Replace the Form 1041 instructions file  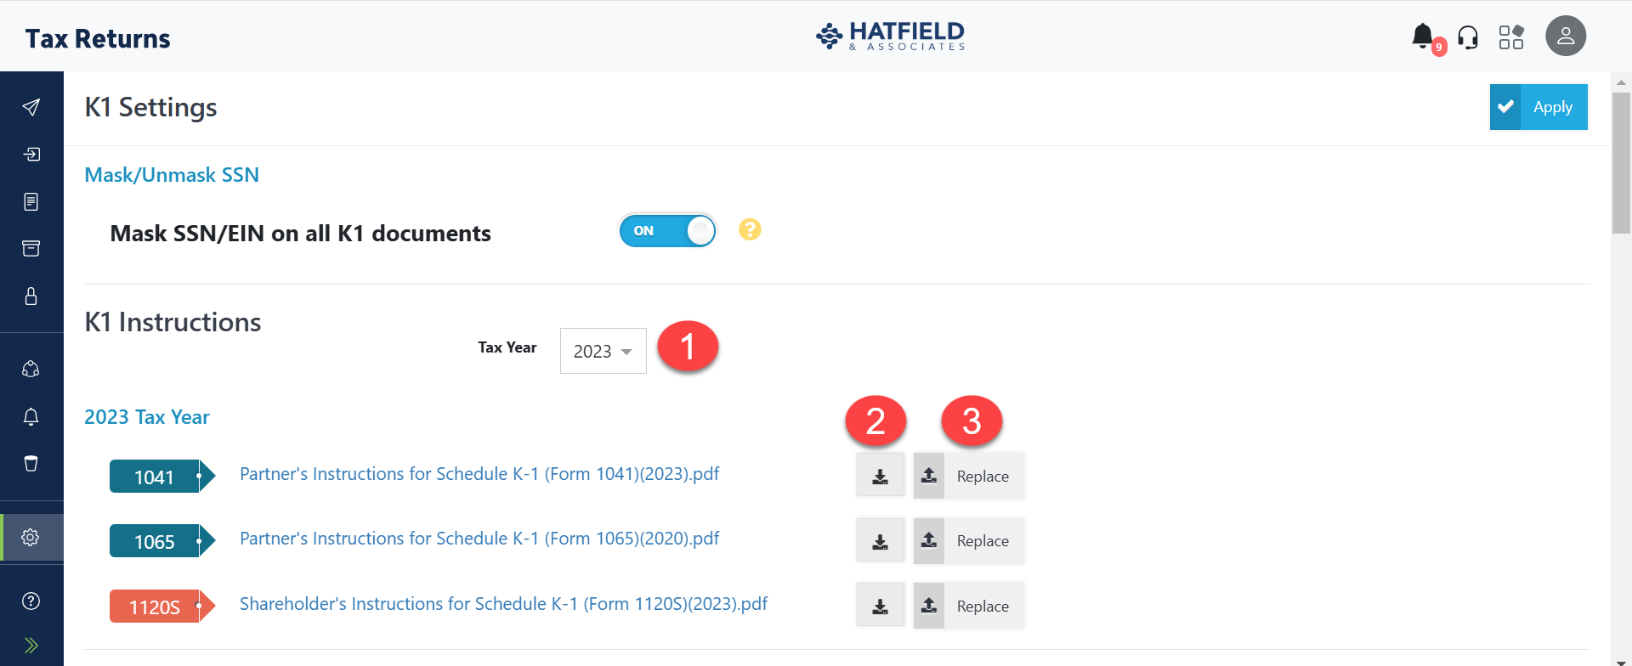tap(969, 477)
